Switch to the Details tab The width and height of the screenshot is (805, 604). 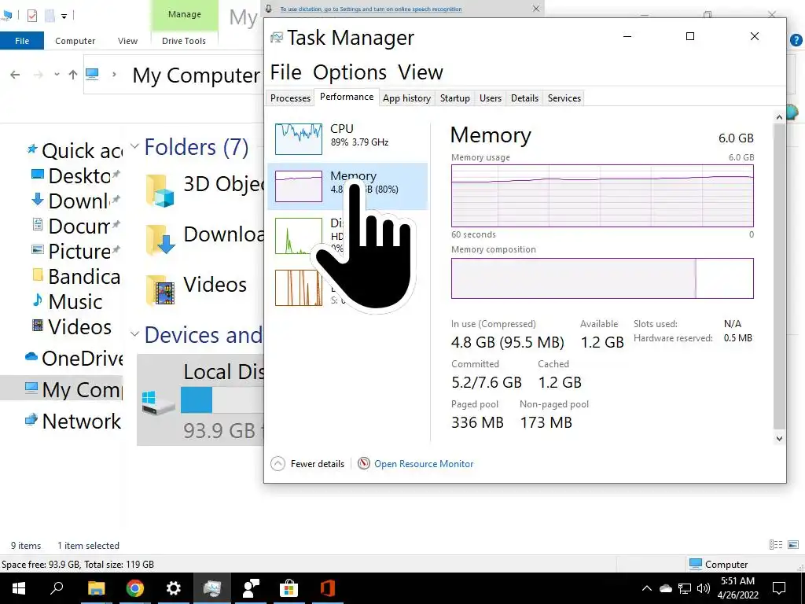point(524,98)
